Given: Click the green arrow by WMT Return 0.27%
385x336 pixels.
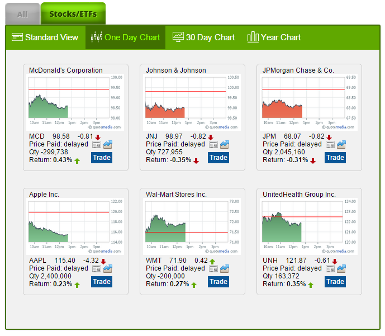Looking at the screenshot, I should pos(194,285).
